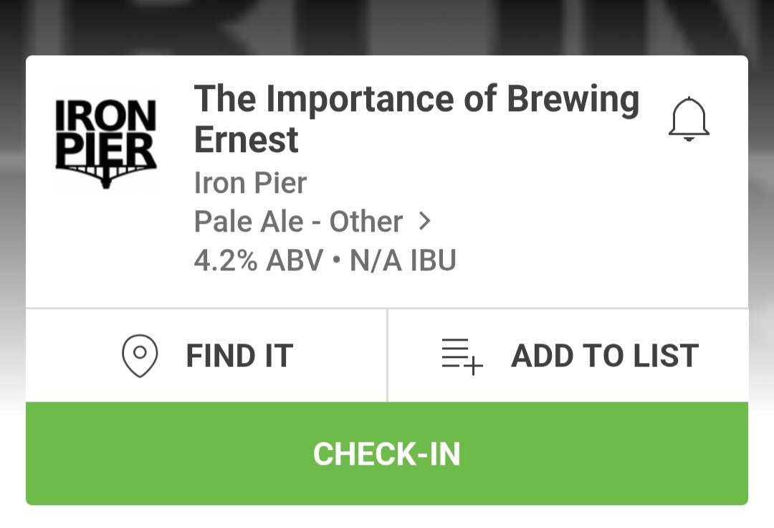This screenshot has width=774, height=528.
Task: Click the word Ernest in the title
Action: pyautogui.click(x=246, y=140)
